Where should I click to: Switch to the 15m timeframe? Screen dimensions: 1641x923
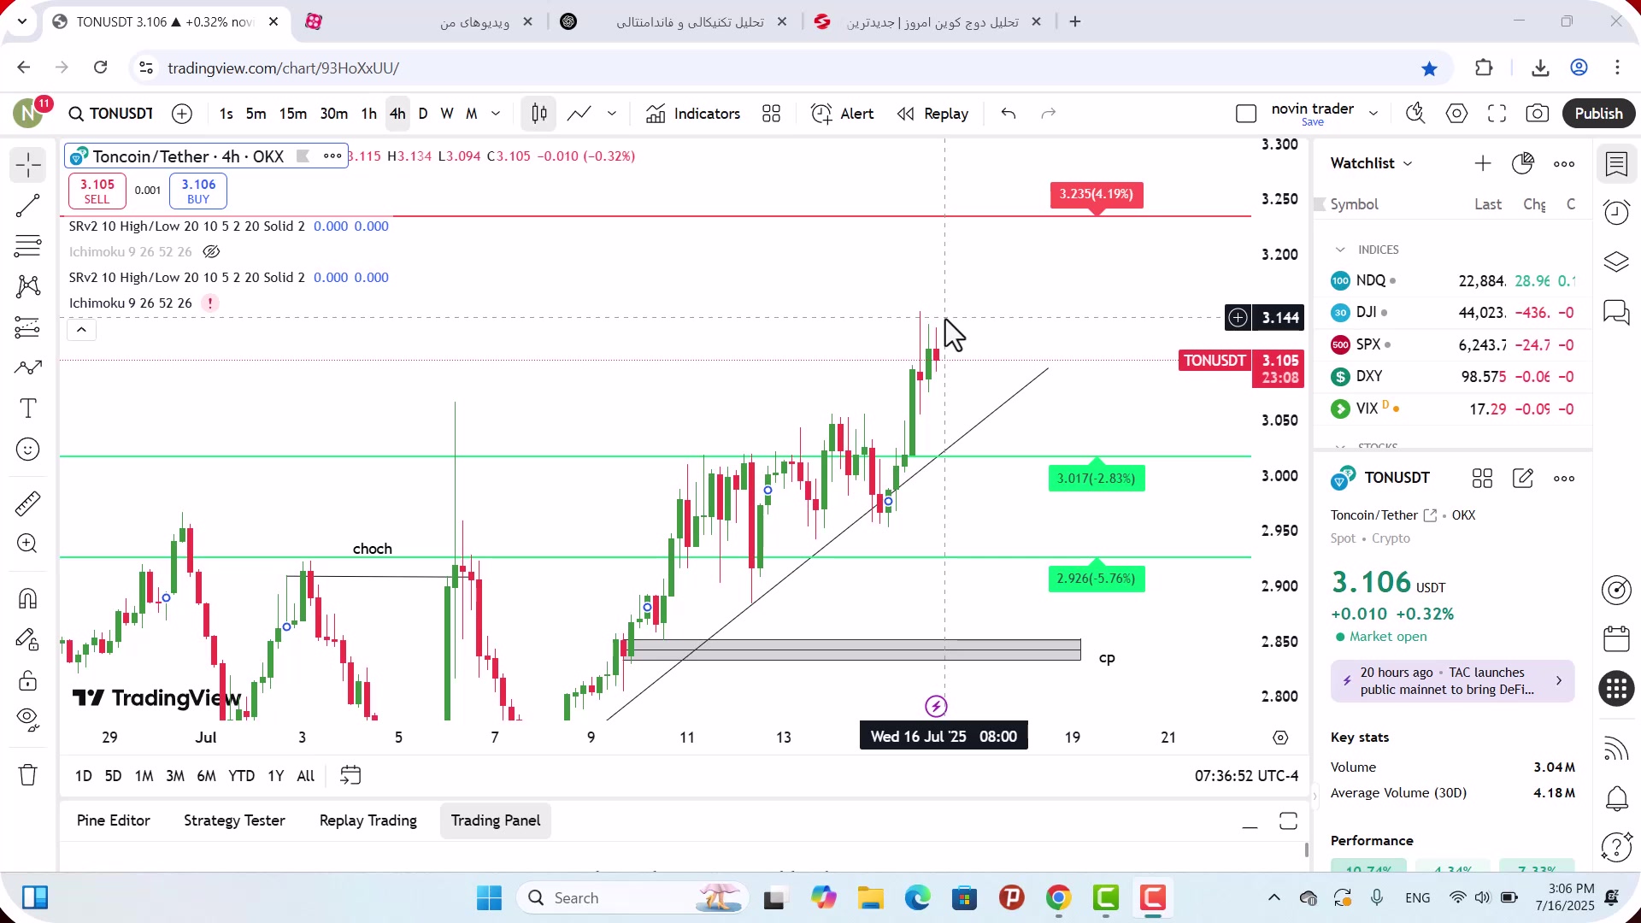(292, 114)
